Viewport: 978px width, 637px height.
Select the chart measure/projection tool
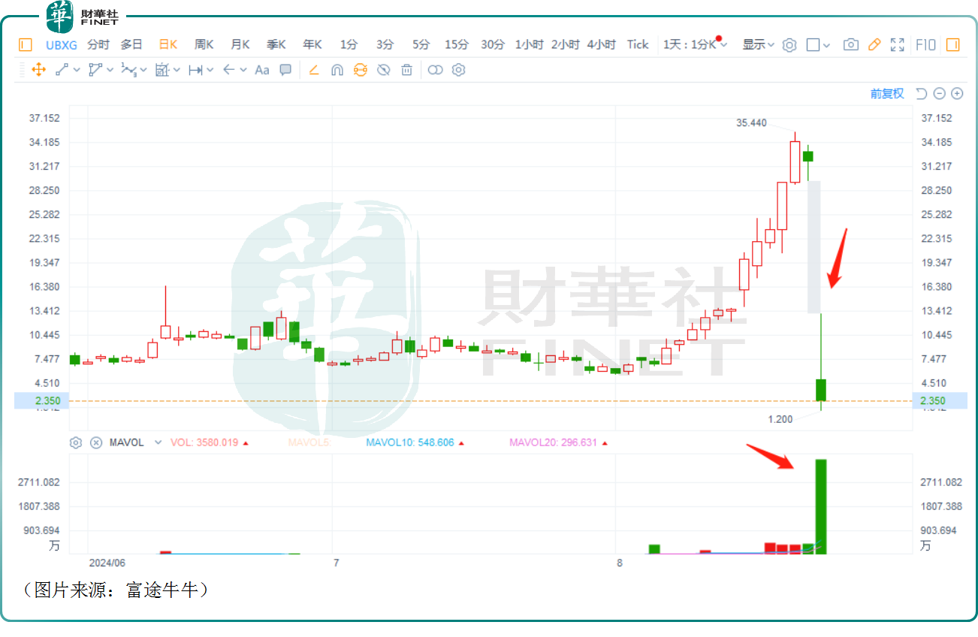[162, 70]
